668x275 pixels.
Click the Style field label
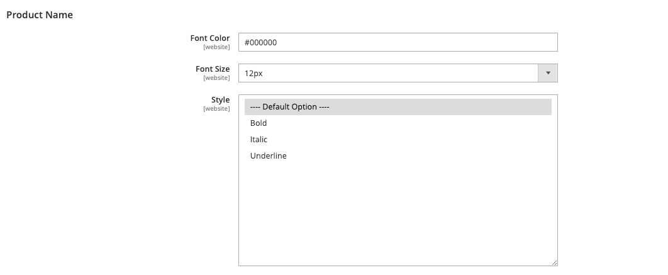click(220, 100)
